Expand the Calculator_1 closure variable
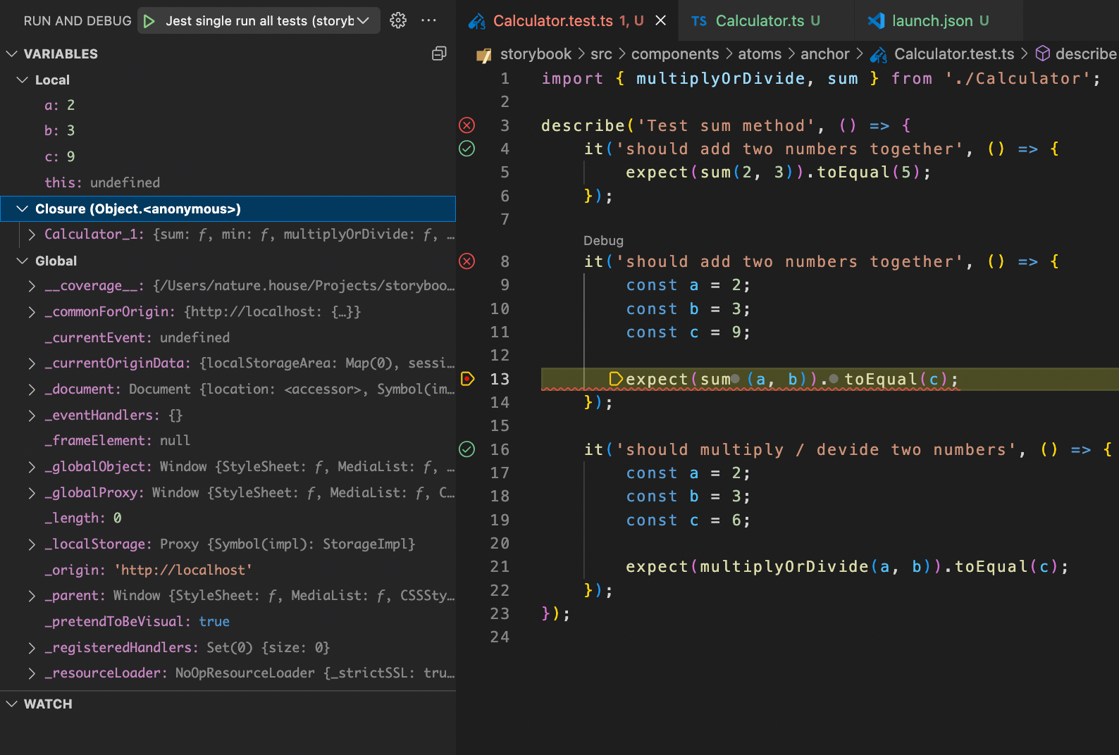1119x755 pixels. [32, 235]
